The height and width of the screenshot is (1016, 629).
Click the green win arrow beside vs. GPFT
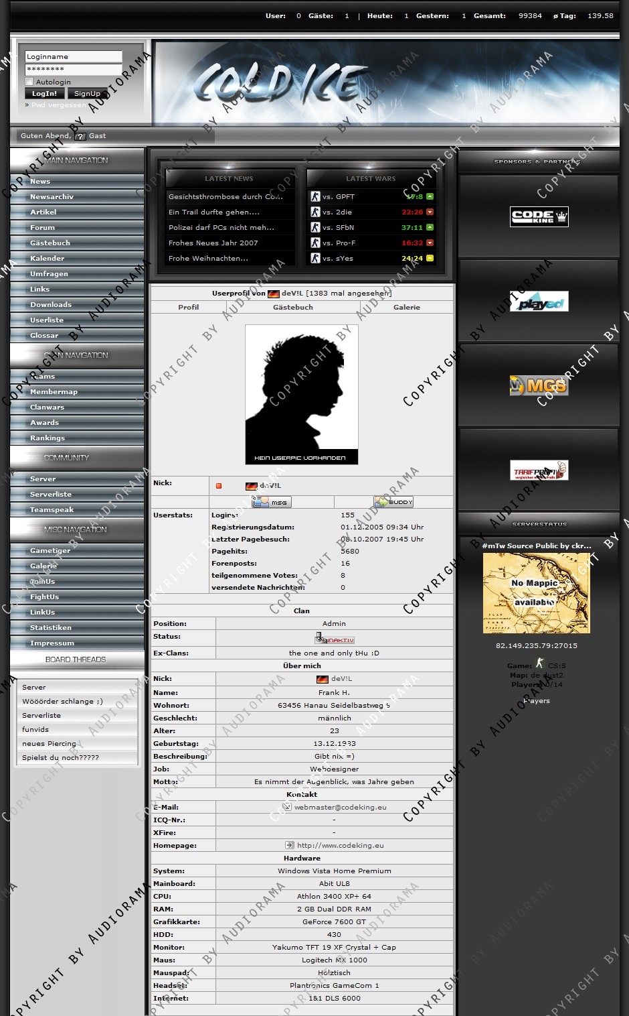pyautogui.click(x=430, y=196)
